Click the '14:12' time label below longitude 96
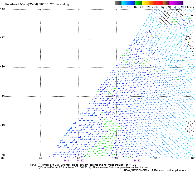This screenshot has width=195, height=172. click(x=80, y=161)
